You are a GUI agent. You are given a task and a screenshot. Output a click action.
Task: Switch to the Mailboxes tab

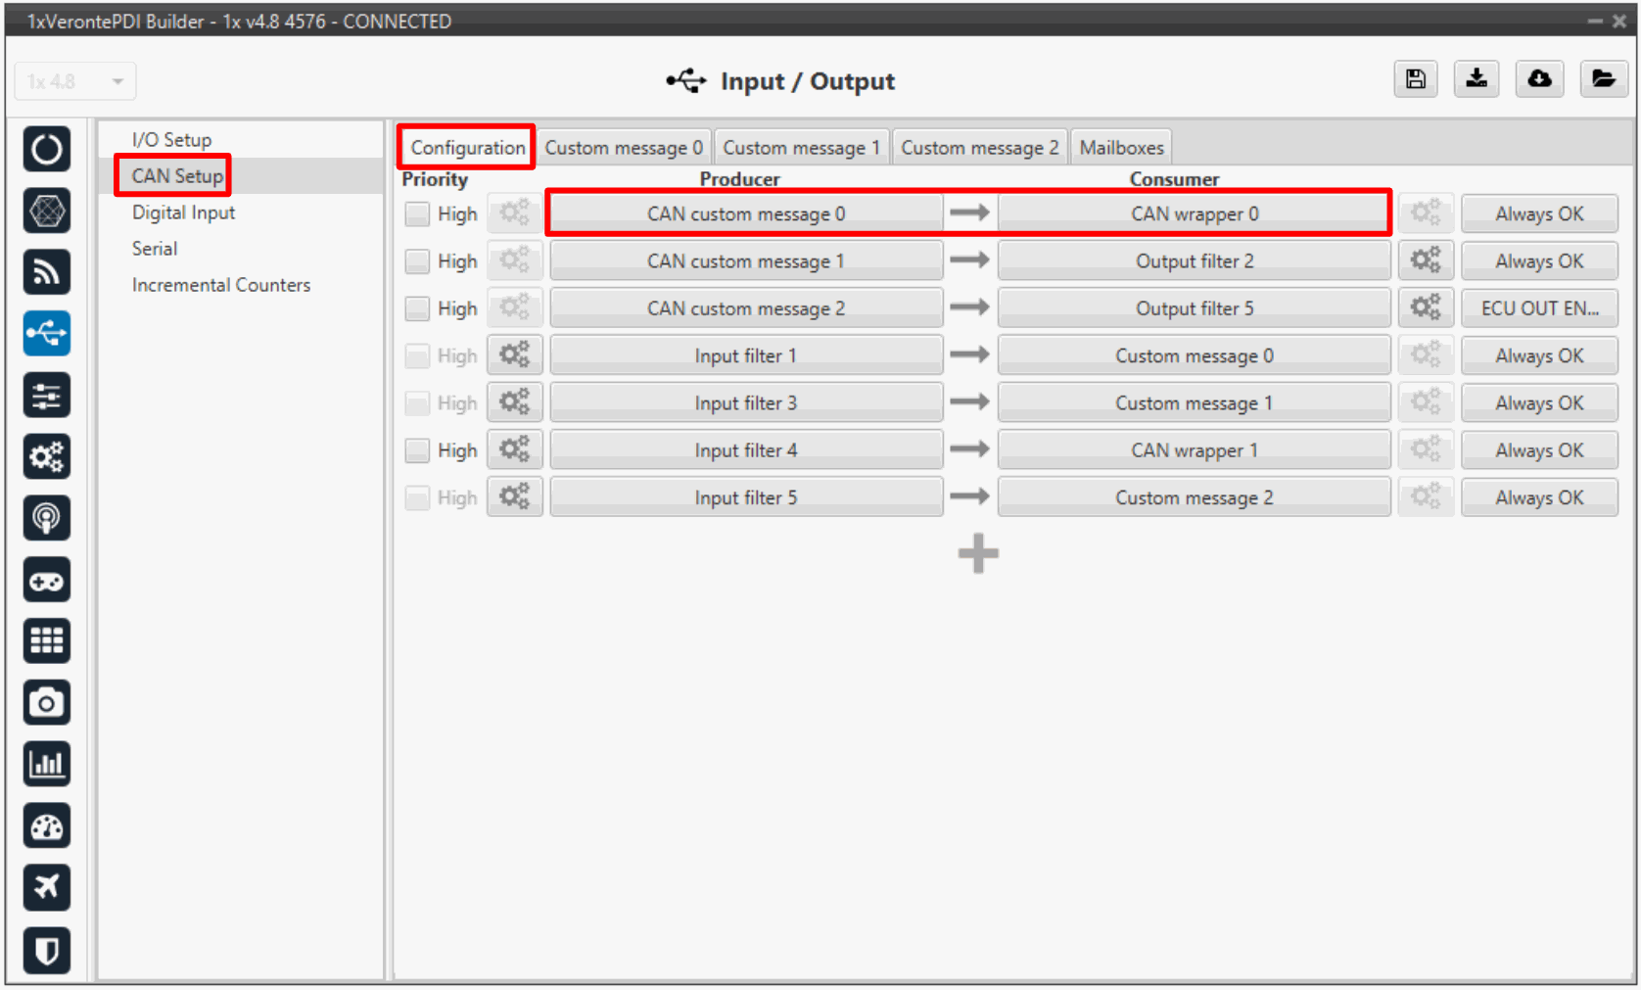point(1121,148)
